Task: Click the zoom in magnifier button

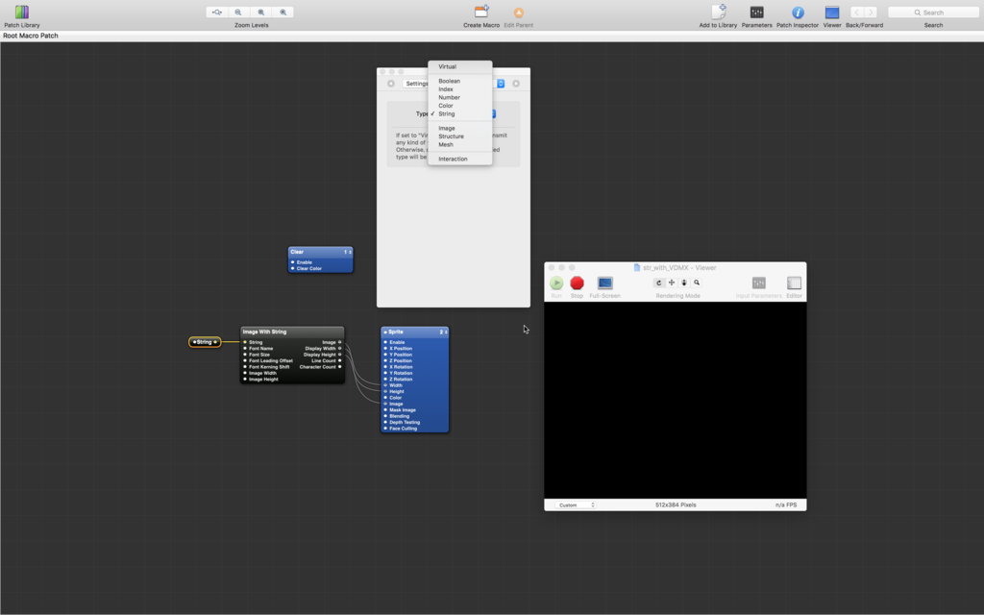Action: click(283, 12)
